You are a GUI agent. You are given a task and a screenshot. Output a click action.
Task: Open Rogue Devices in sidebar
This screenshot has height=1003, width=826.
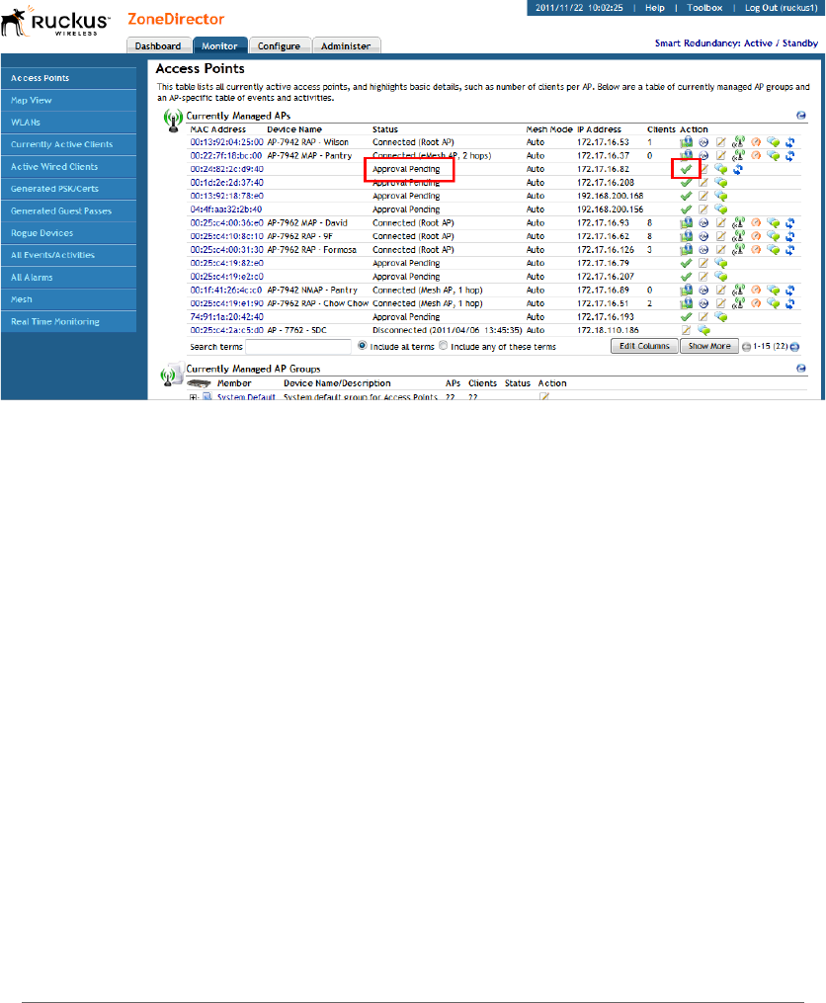[x=68, y=233]
